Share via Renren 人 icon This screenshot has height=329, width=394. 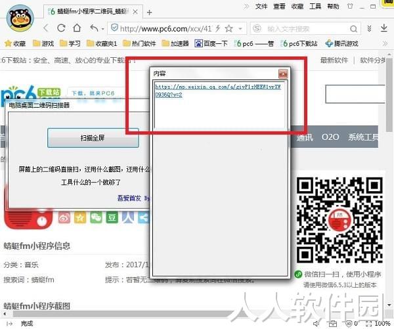[x=128, y=218]
